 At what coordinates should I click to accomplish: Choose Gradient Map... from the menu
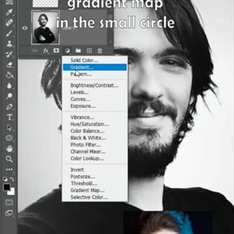[87, 190]
